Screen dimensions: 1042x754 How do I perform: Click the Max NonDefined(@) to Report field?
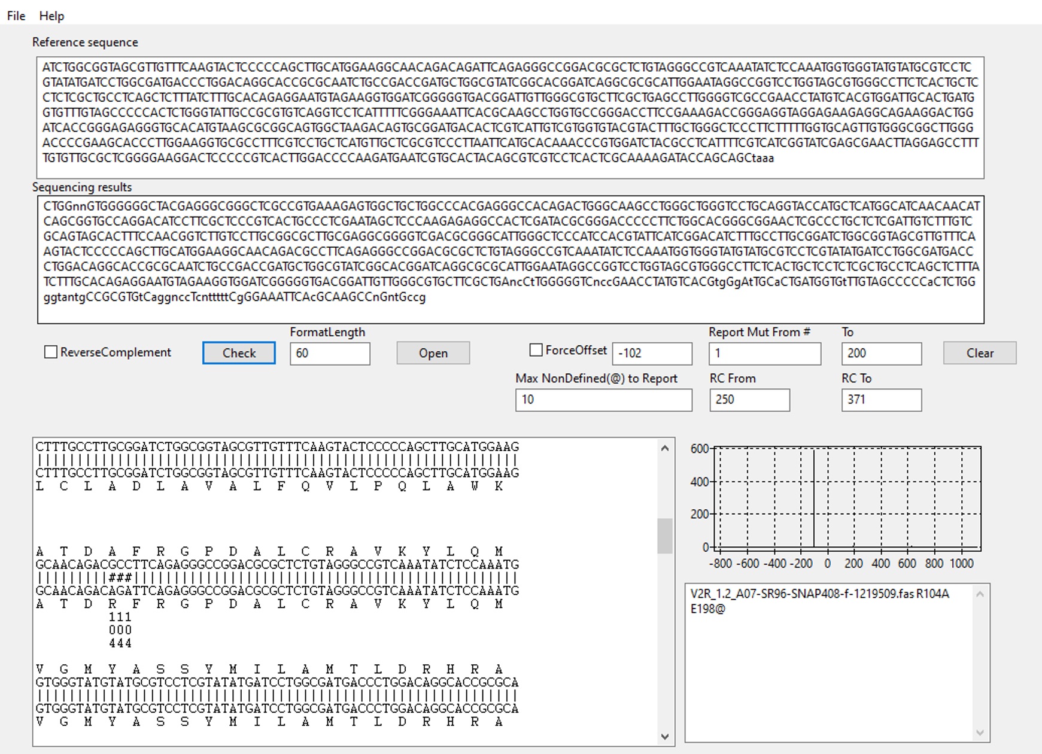pos(604,400)
